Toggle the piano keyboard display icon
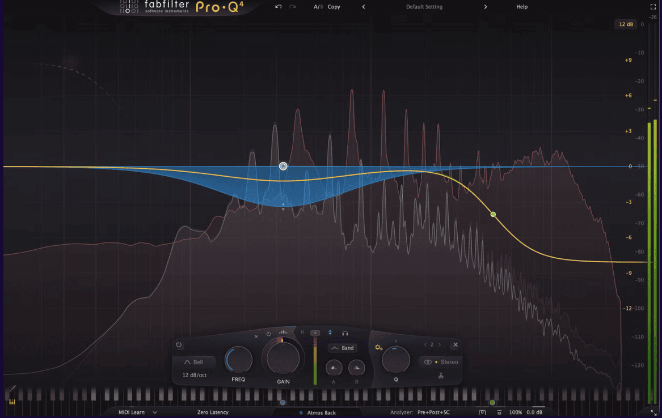 12,402
